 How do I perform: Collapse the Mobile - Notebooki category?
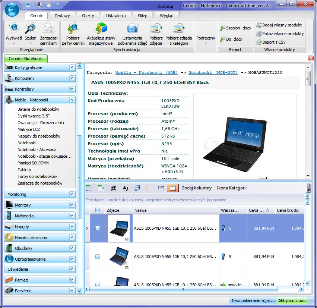[x=72, y=100]
